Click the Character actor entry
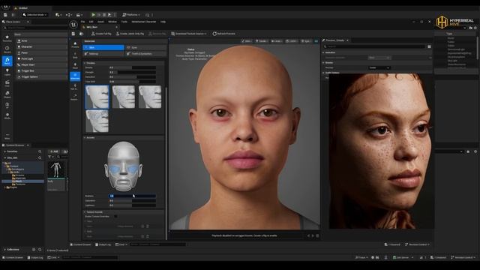Screen dimensions: 480x270 click(42, 46)
